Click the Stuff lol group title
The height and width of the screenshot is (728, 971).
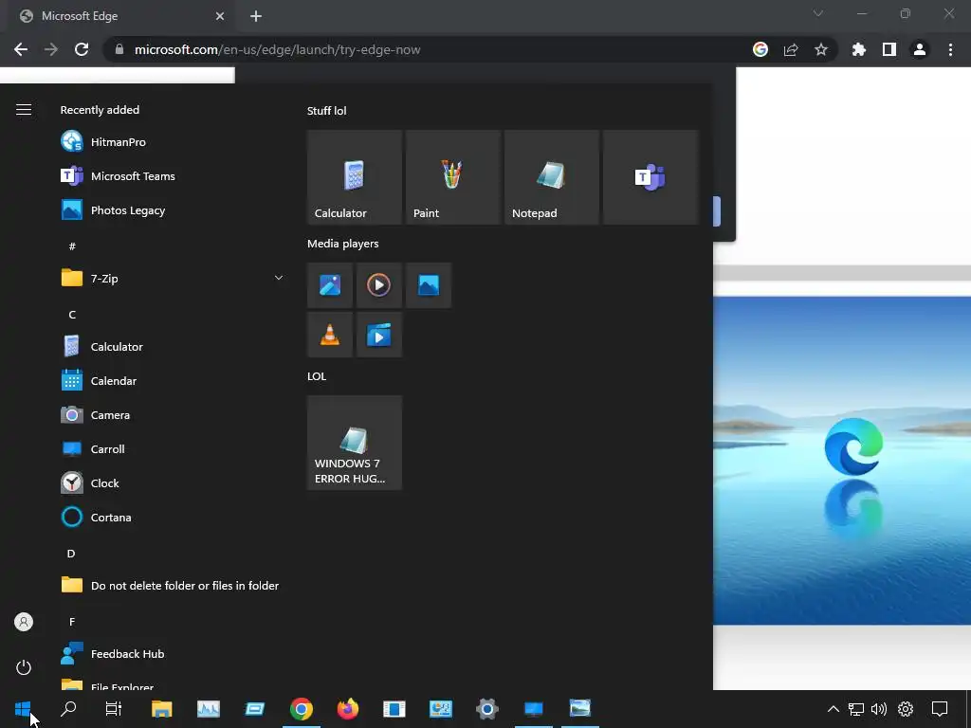(x=326, y=111)
